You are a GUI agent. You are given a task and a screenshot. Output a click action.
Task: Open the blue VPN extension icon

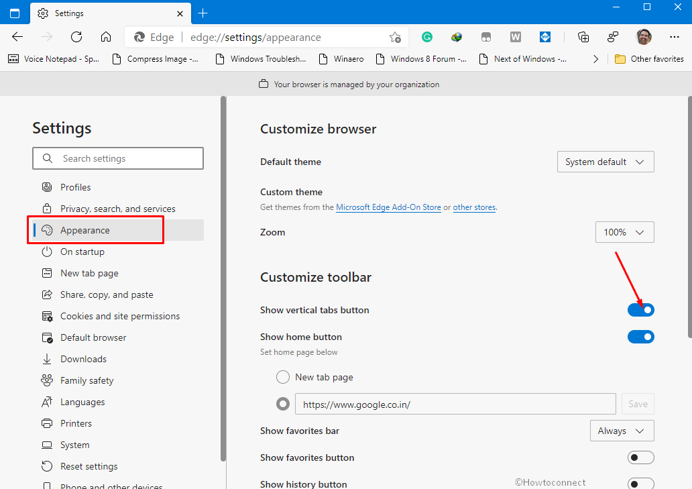click(x=545, y=37)
